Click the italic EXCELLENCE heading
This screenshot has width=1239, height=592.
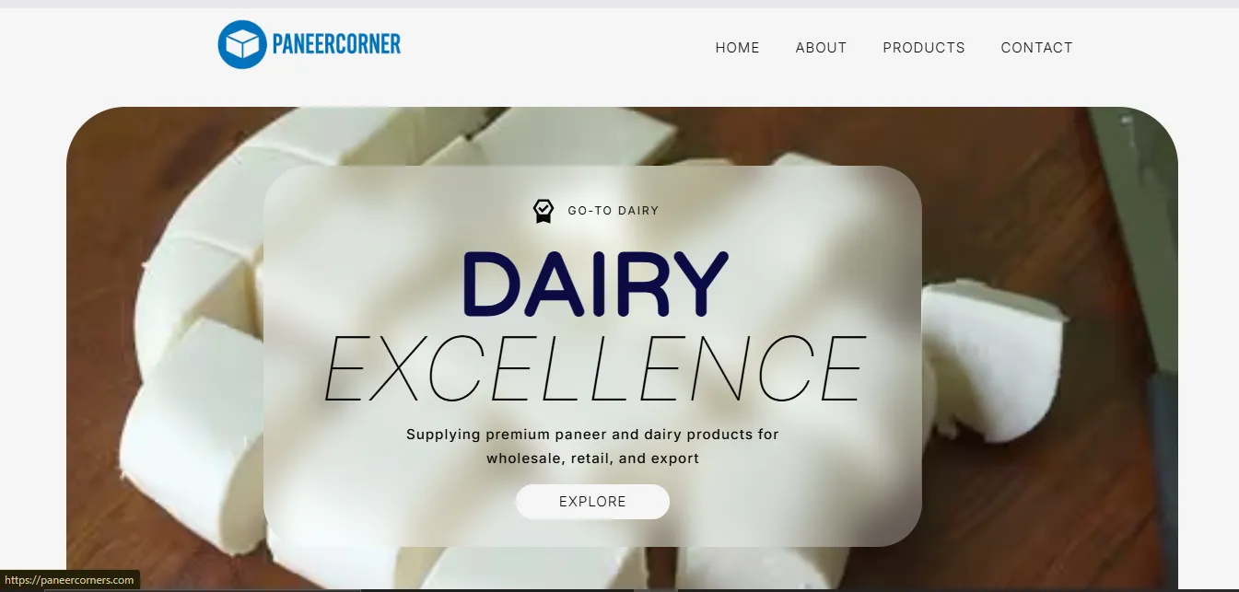[x=594, y=369]
